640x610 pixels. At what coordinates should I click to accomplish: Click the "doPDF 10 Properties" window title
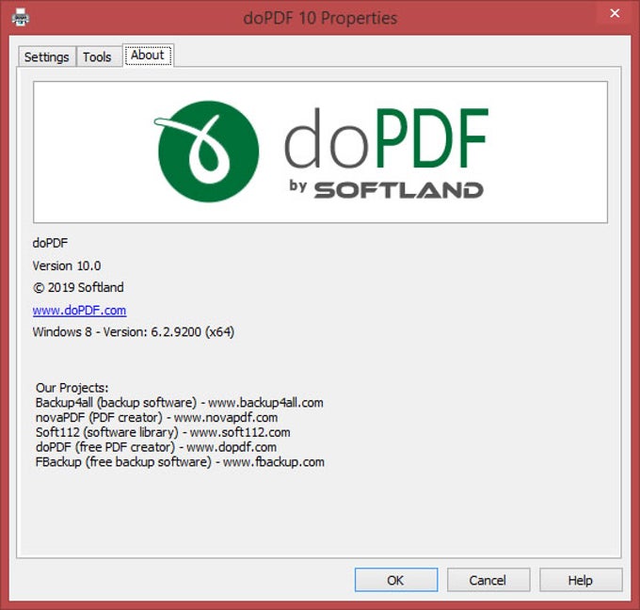pos(320,18)
